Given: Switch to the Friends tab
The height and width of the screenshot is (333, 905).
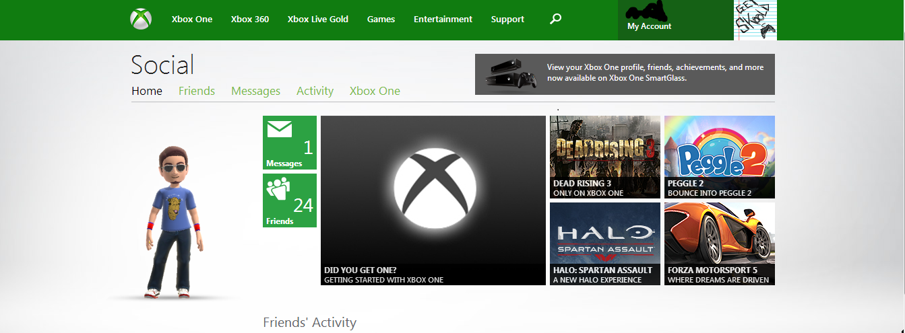Looking at the screenshot, I should coord(197,91).
